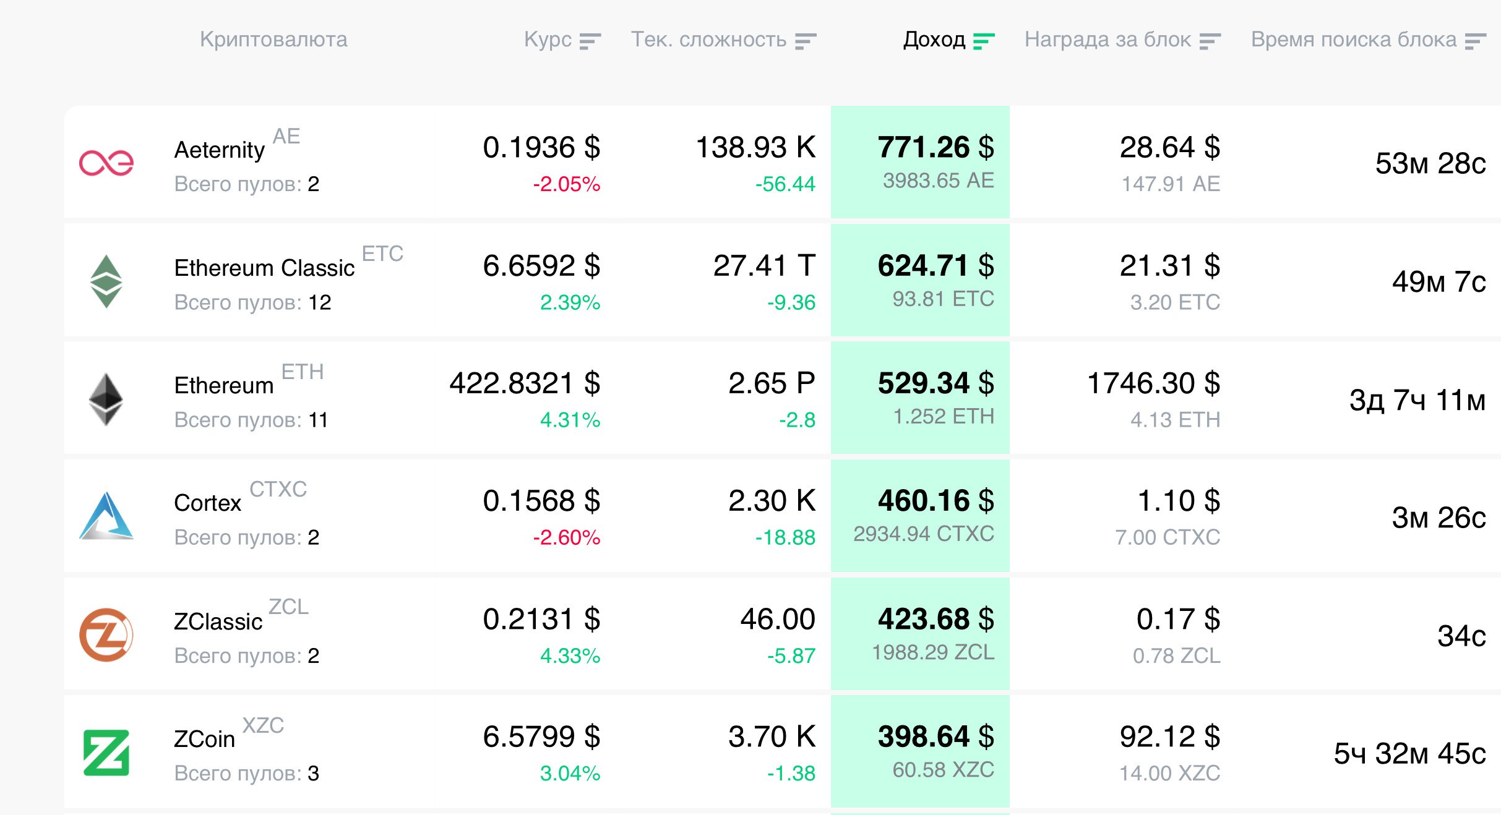Click the CTXC ticker label

click(278, 489)
